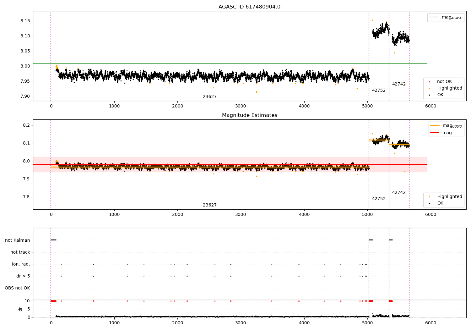Click the 3000 x-tick in the middle plot
Screen dimensions: 471x330
tap(241, 215)
